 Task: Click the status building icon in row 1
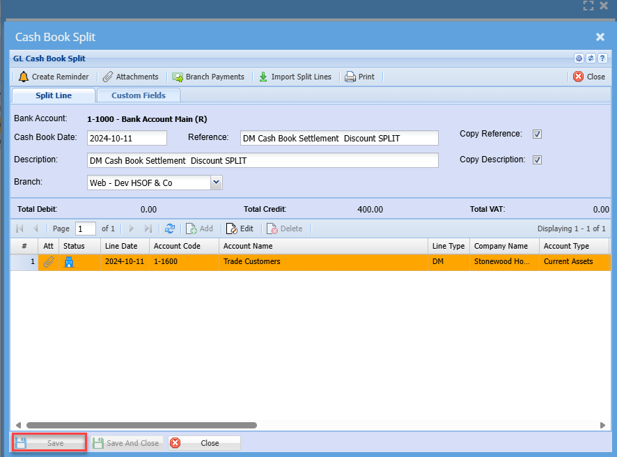click(x=69, y=262)
